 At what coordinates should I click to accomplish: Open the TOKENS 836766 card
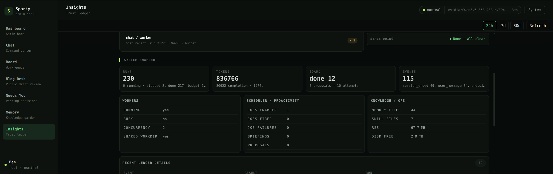point(257,79)
